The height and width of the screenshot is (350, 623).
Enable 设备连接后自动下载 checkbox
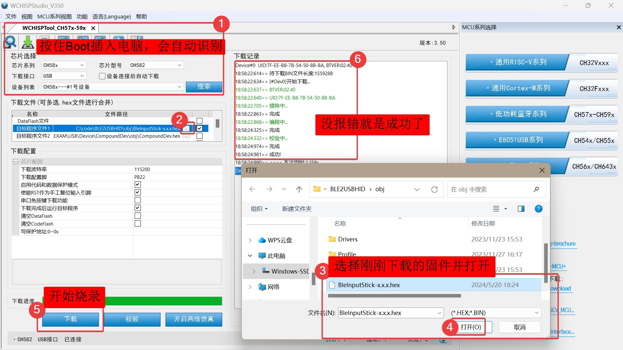point(102,76)
